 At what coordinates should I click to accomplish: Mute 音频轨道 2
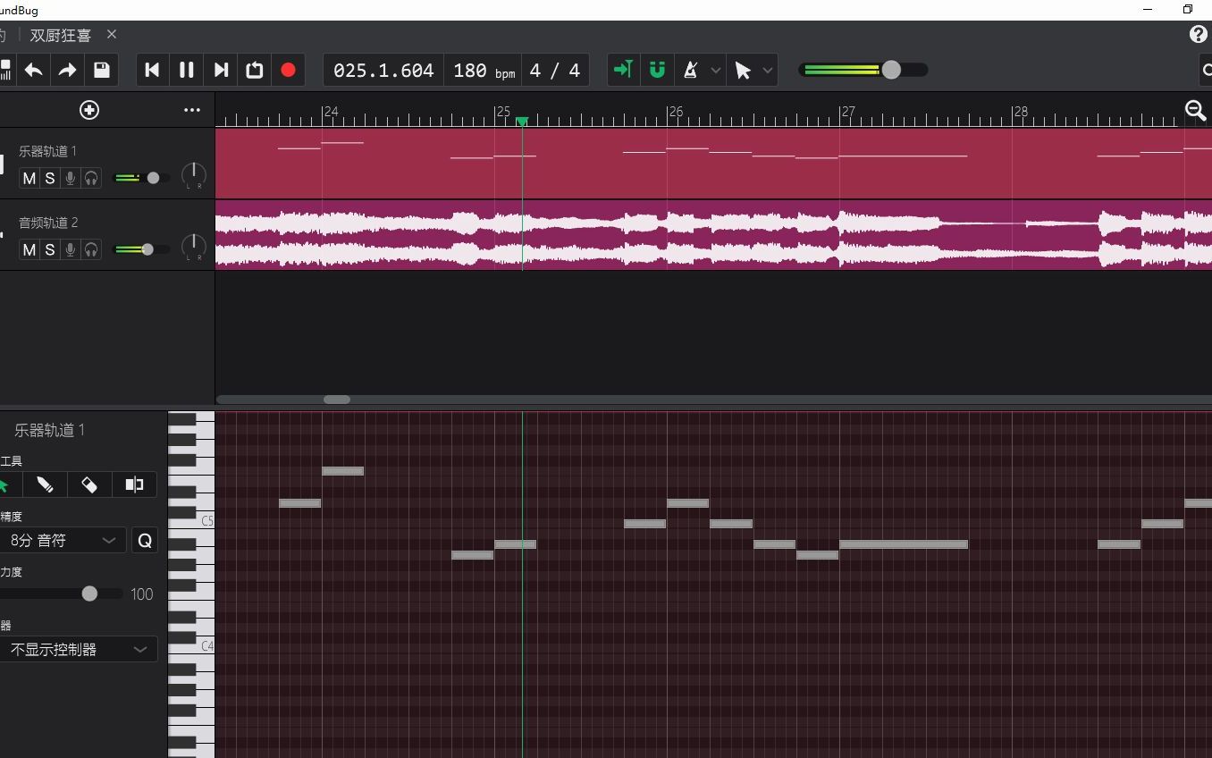coord(29,249)
